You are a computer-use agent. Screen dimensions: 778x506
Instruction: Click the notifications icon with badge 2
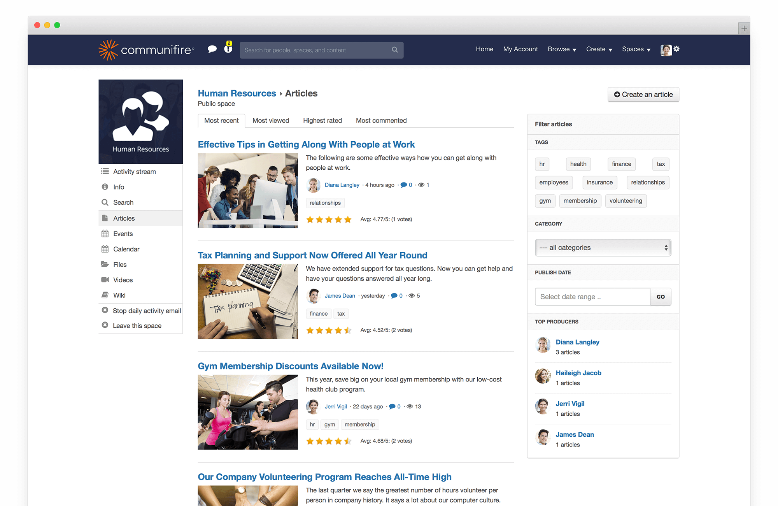(228, 50)
